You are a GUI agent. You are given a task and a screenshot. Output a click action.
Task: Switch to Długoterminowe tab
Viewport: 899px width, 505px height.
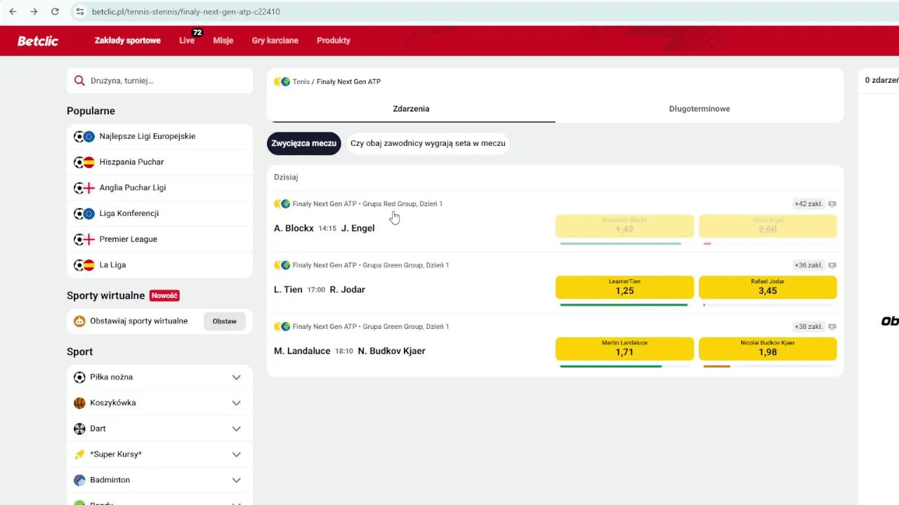[700, 109]
